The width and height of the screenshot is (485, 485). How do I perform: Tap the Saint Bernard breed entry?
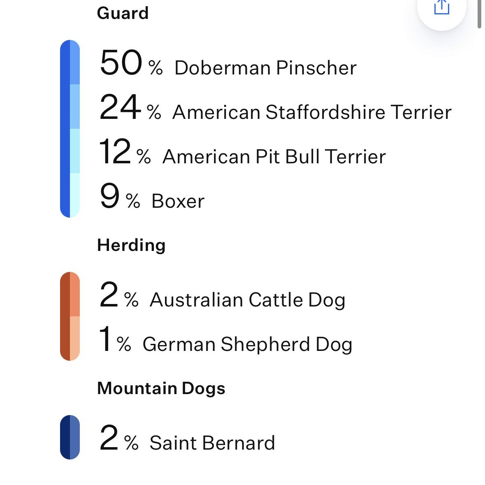pyautogui.click(x=212, y=443)
